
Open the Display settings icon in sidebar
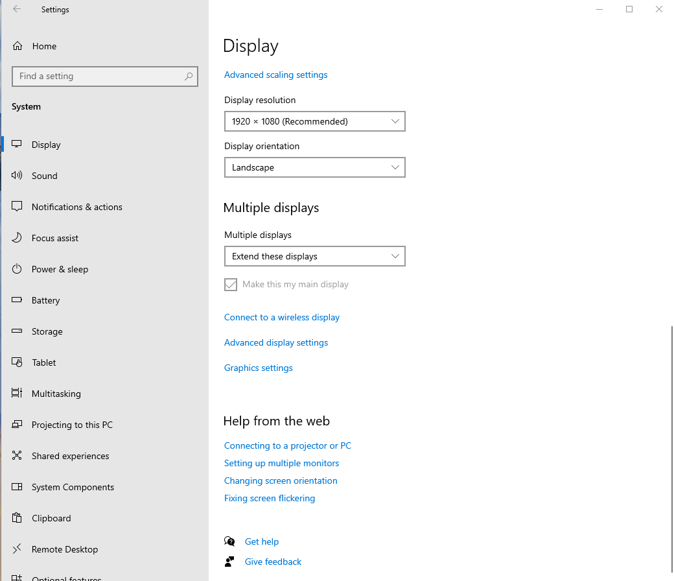(17, 145)
